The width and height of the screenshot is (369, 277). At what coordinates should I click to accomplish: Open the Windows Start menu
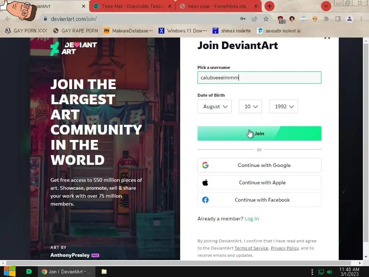point(10,272)
